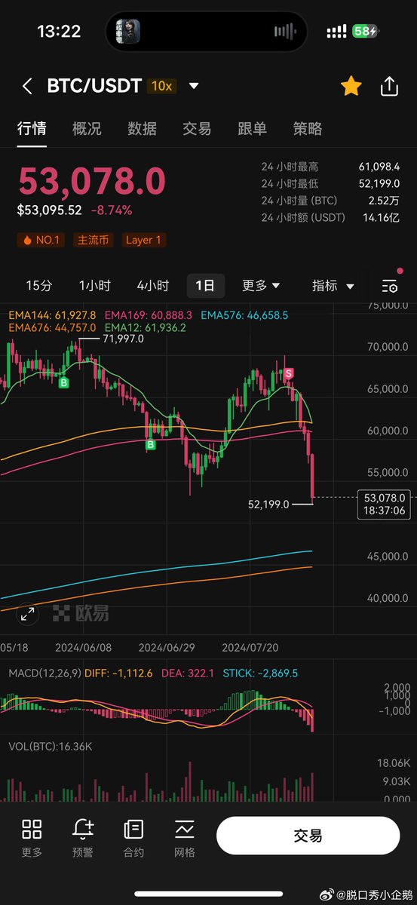Screen dimensions: 417x905
Task: Tap the large price 53,078.0
Action: 91,182
